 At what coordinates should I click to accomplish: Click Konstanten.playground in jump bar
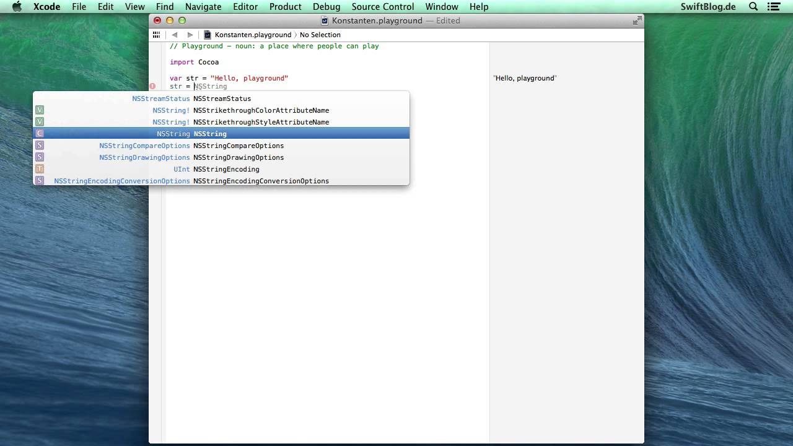coord(253,35)
